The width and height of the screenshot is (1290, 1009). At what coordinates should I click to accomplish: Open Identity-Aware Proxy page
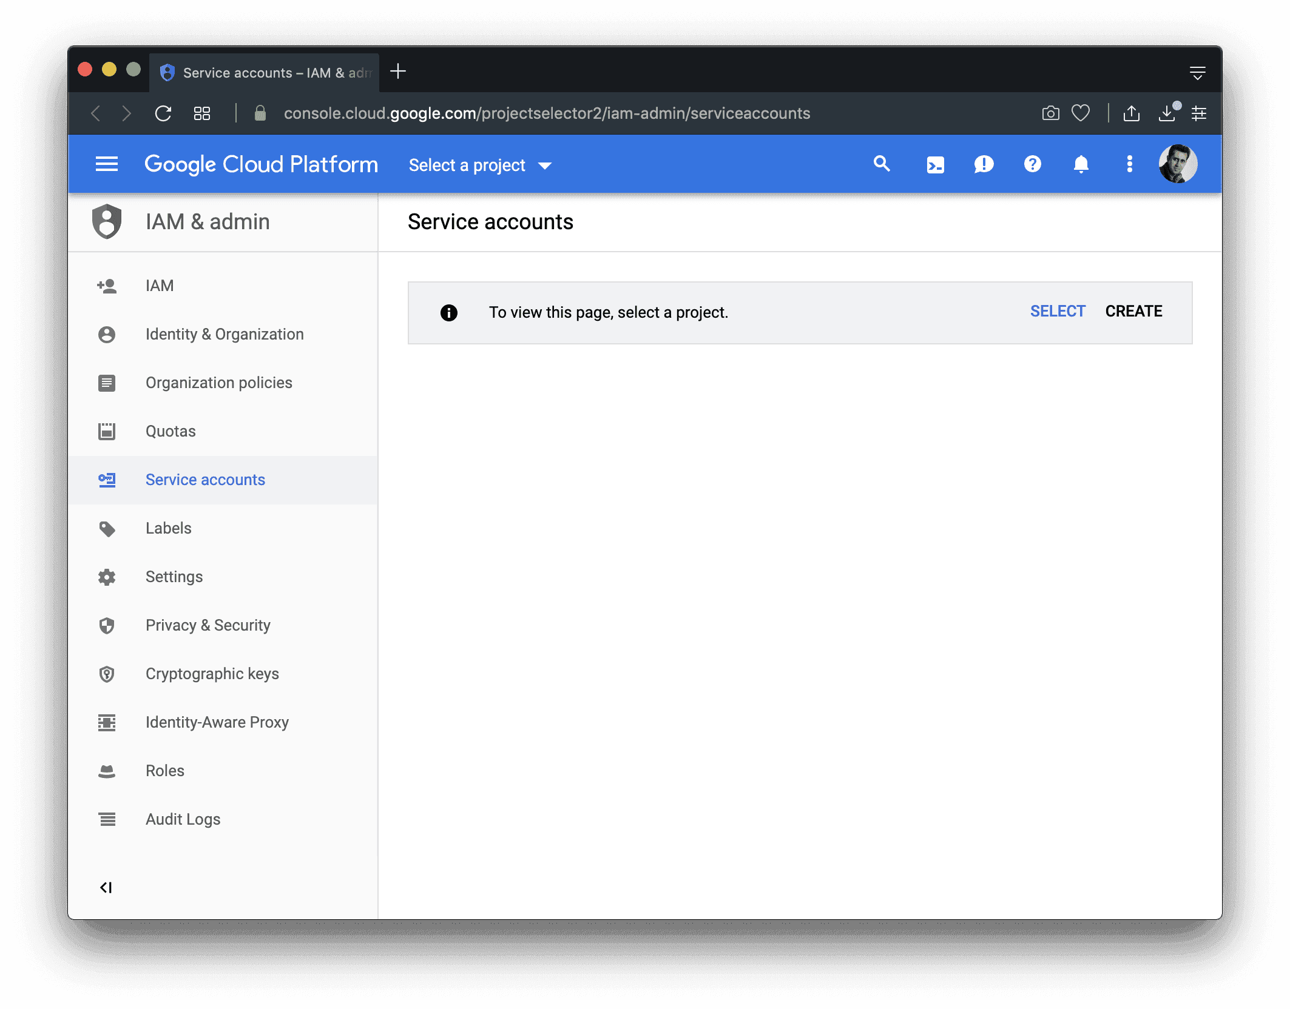coord(217,722)
